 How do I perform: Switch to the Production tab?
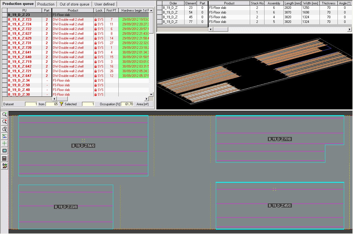click(46, 4)
